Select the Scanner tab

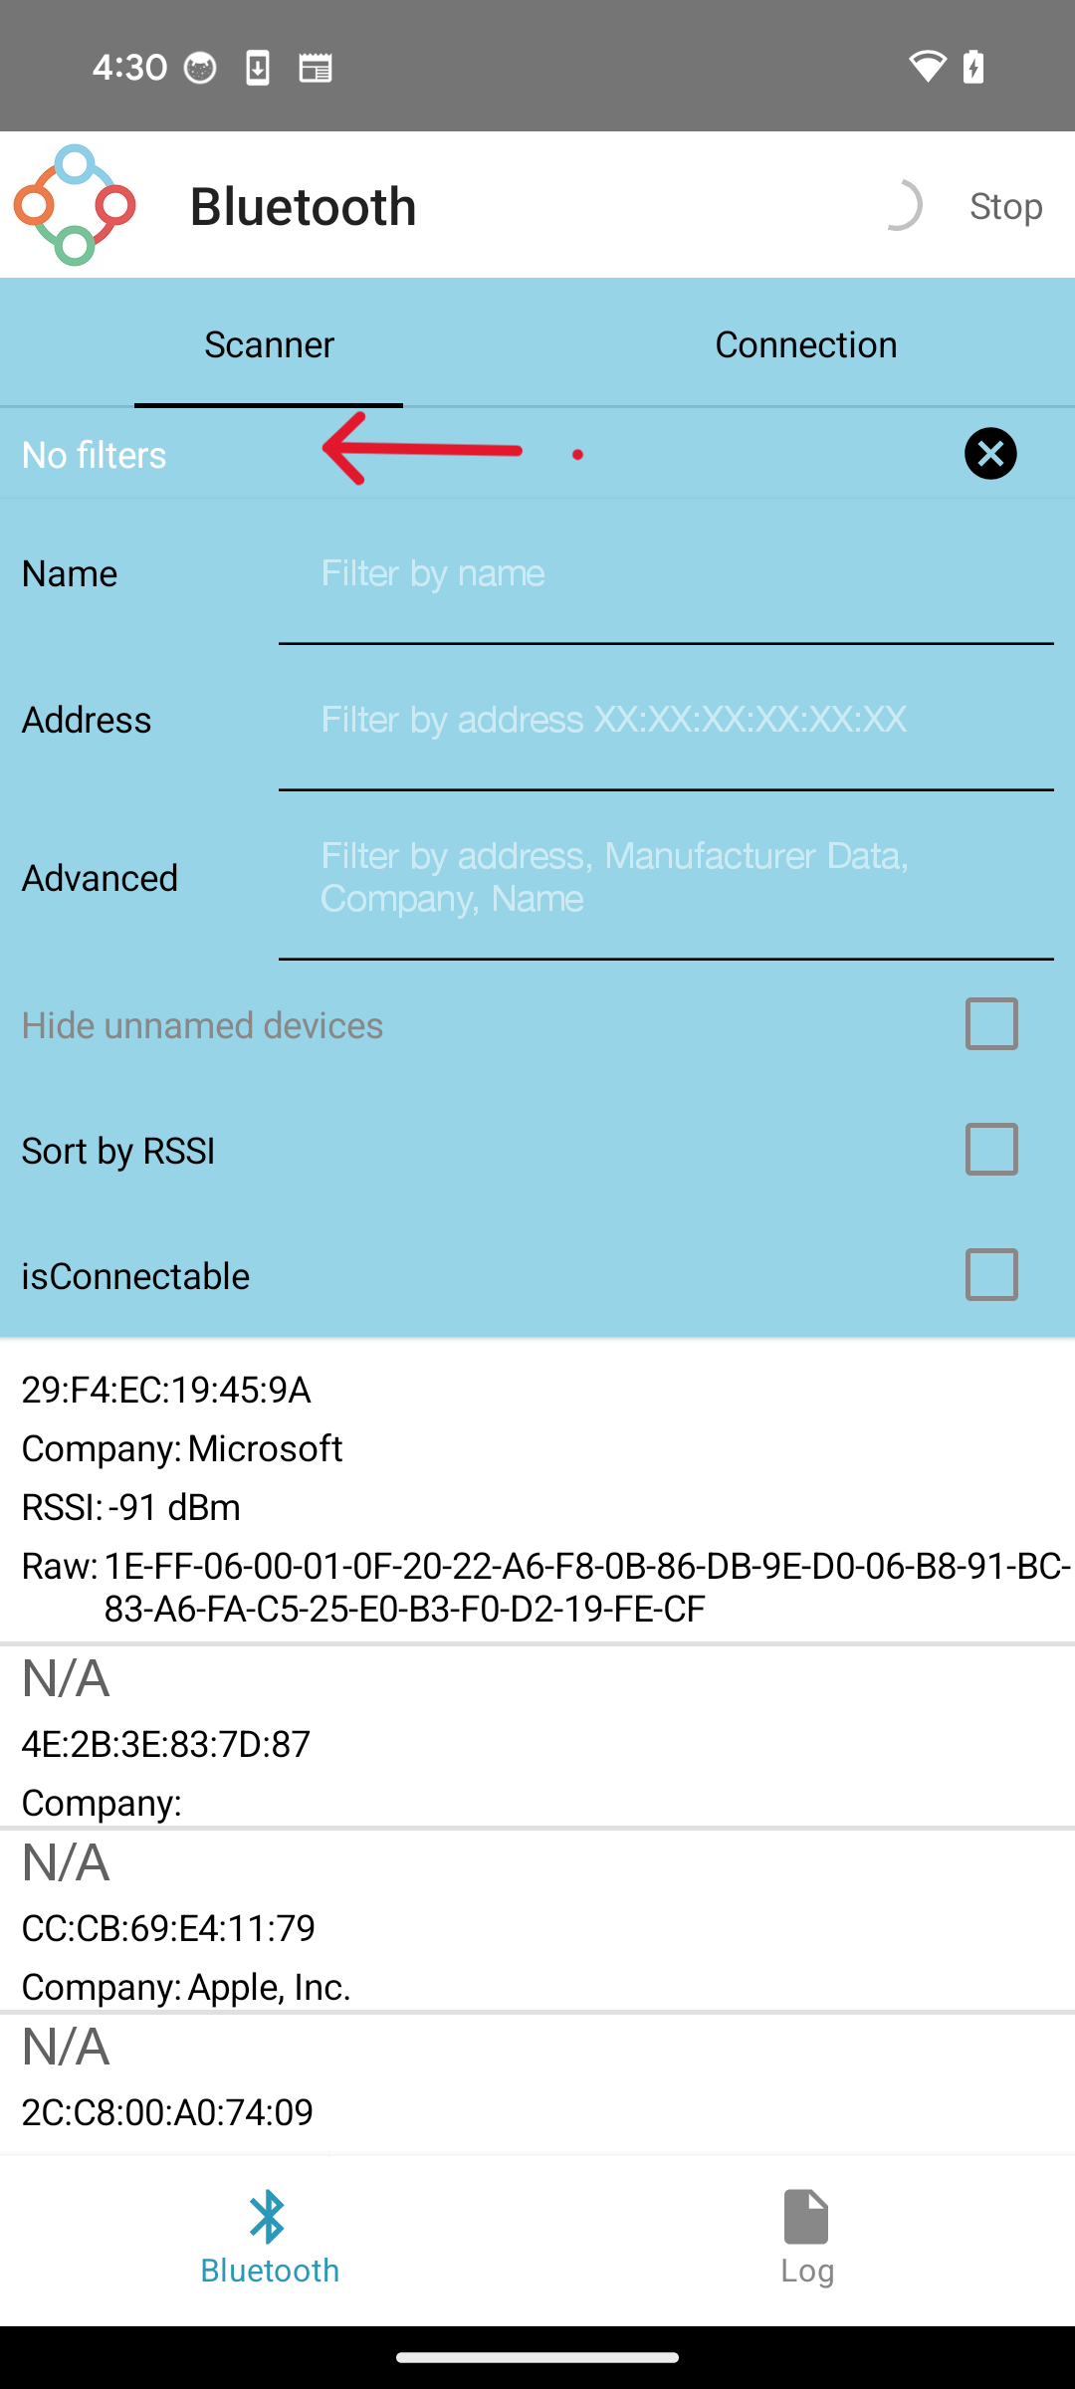point(269,344)
